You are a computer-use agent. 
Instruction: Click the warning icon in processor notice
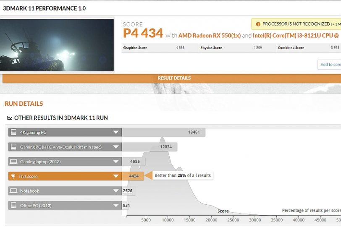258,24
